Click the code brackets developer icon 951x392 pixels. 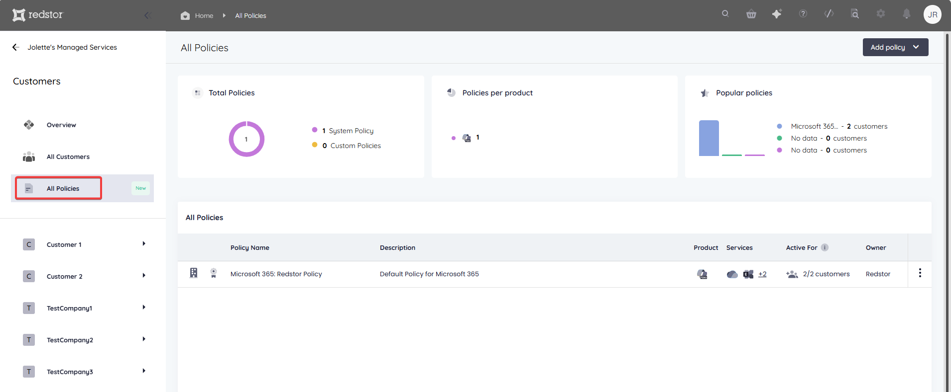[x=829, y=14]
